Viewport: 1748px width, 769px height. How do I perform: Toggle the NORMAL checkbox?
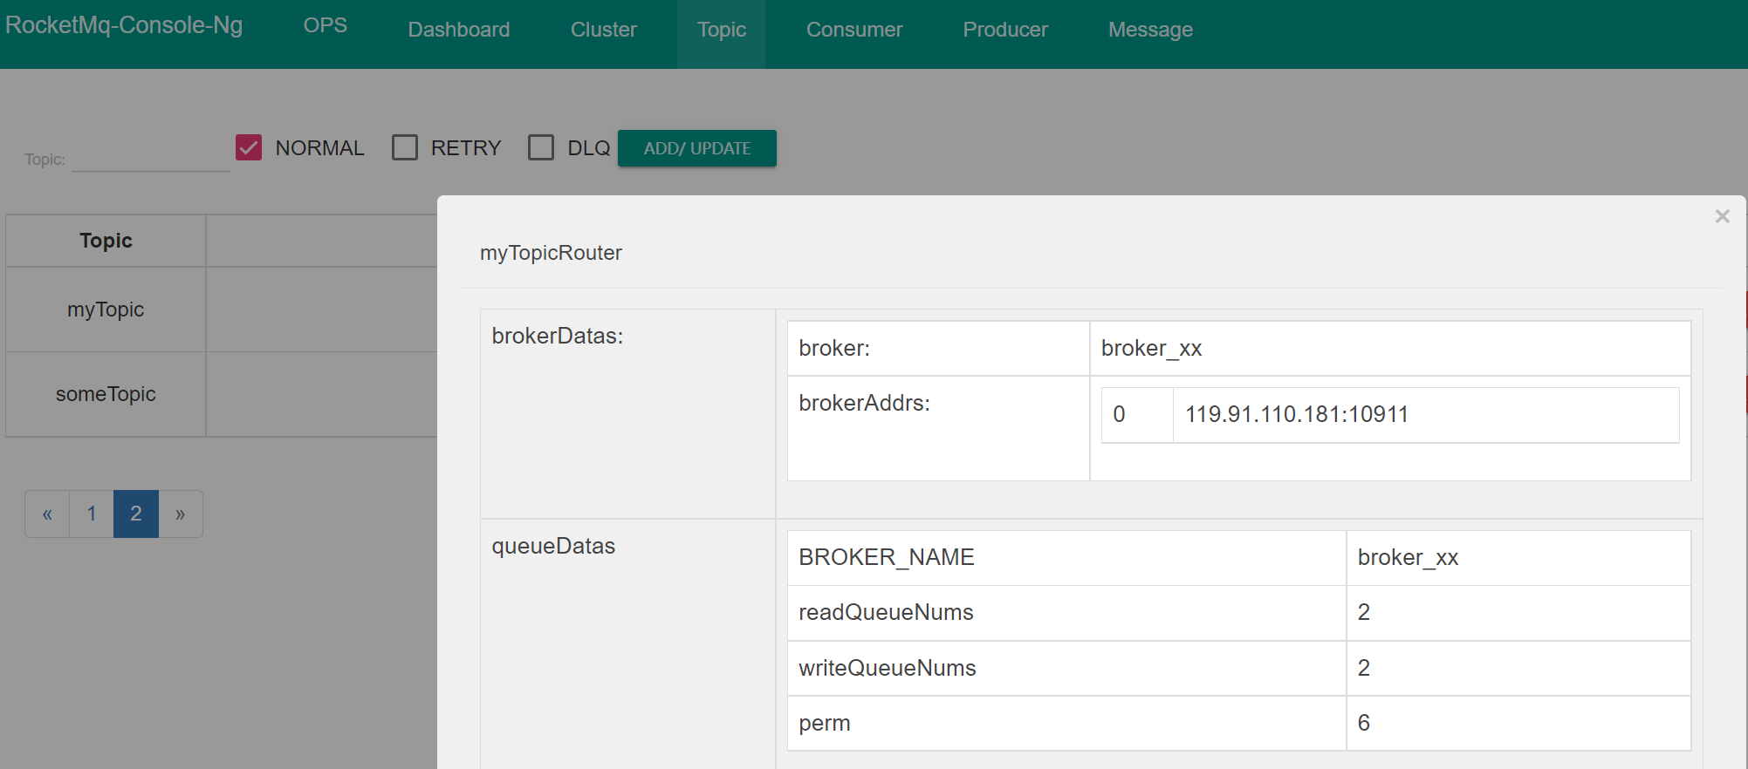coord(249,147)
